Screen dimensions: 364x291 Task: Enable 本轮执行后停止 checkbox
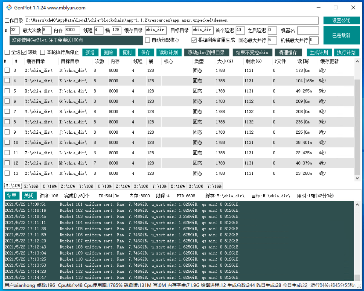43,52
